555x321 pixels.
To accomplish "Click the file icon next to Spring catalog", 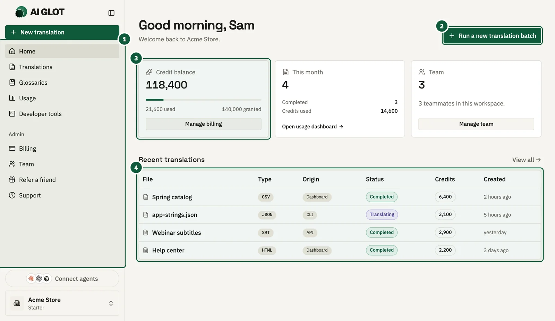I will 146,197.
